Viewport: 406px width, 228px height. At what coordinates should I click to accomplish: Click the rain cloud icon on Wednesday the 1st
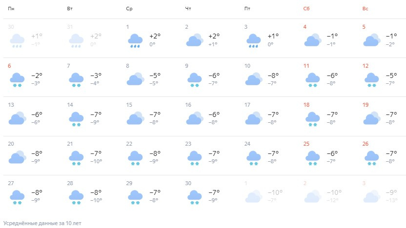click(x=135, y=40)
